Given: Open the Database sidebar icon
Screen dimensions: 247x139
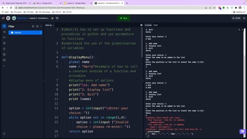Looking at the screenshot, I should click(x=4, y=60).
